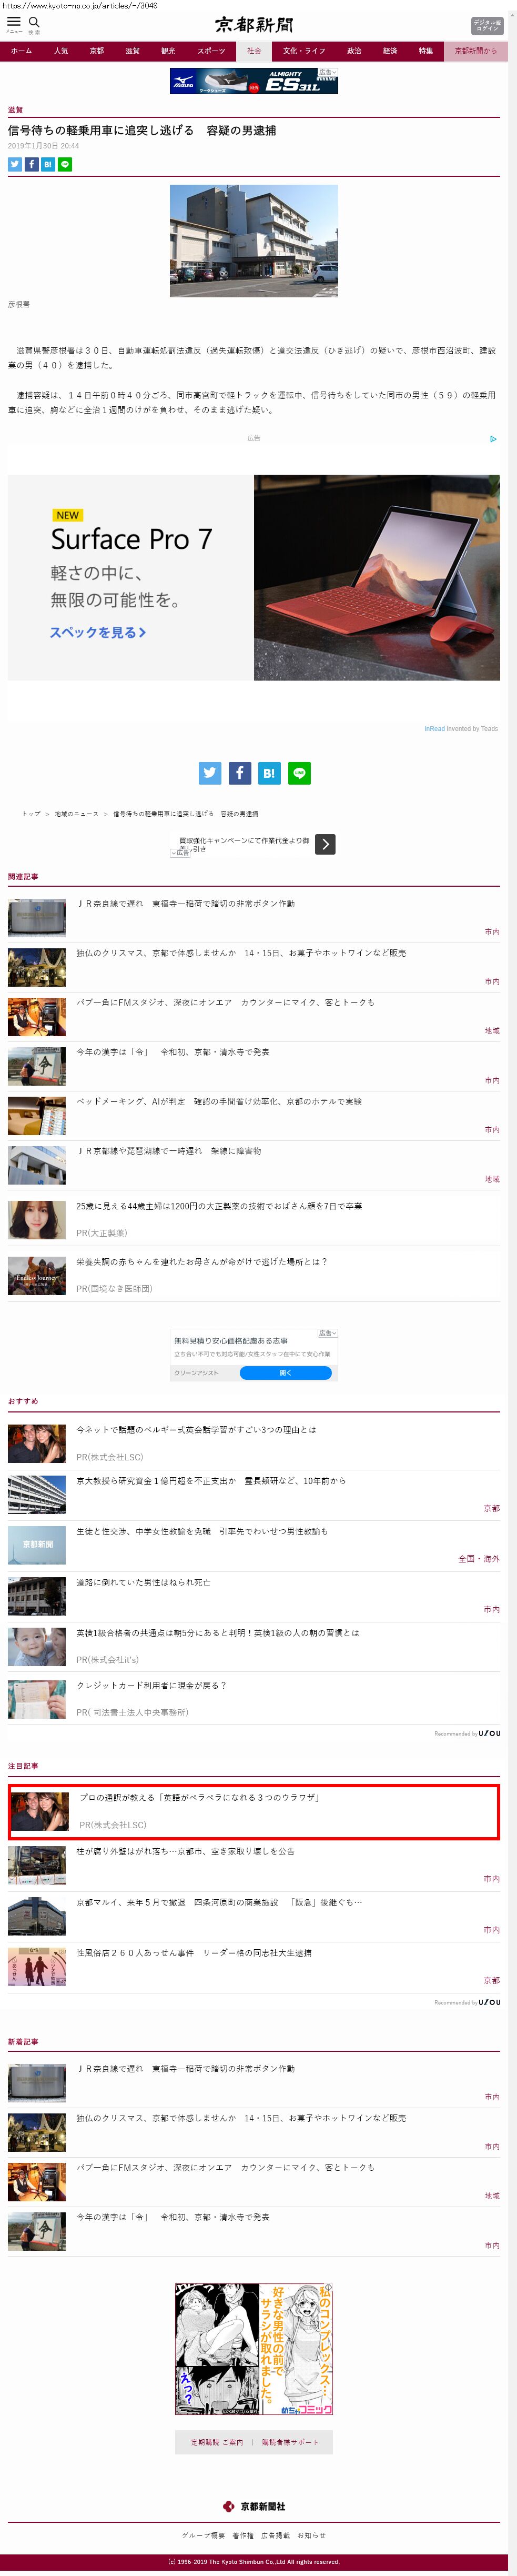Click the ad choices icon above Surface ad

tap(493, 439)
